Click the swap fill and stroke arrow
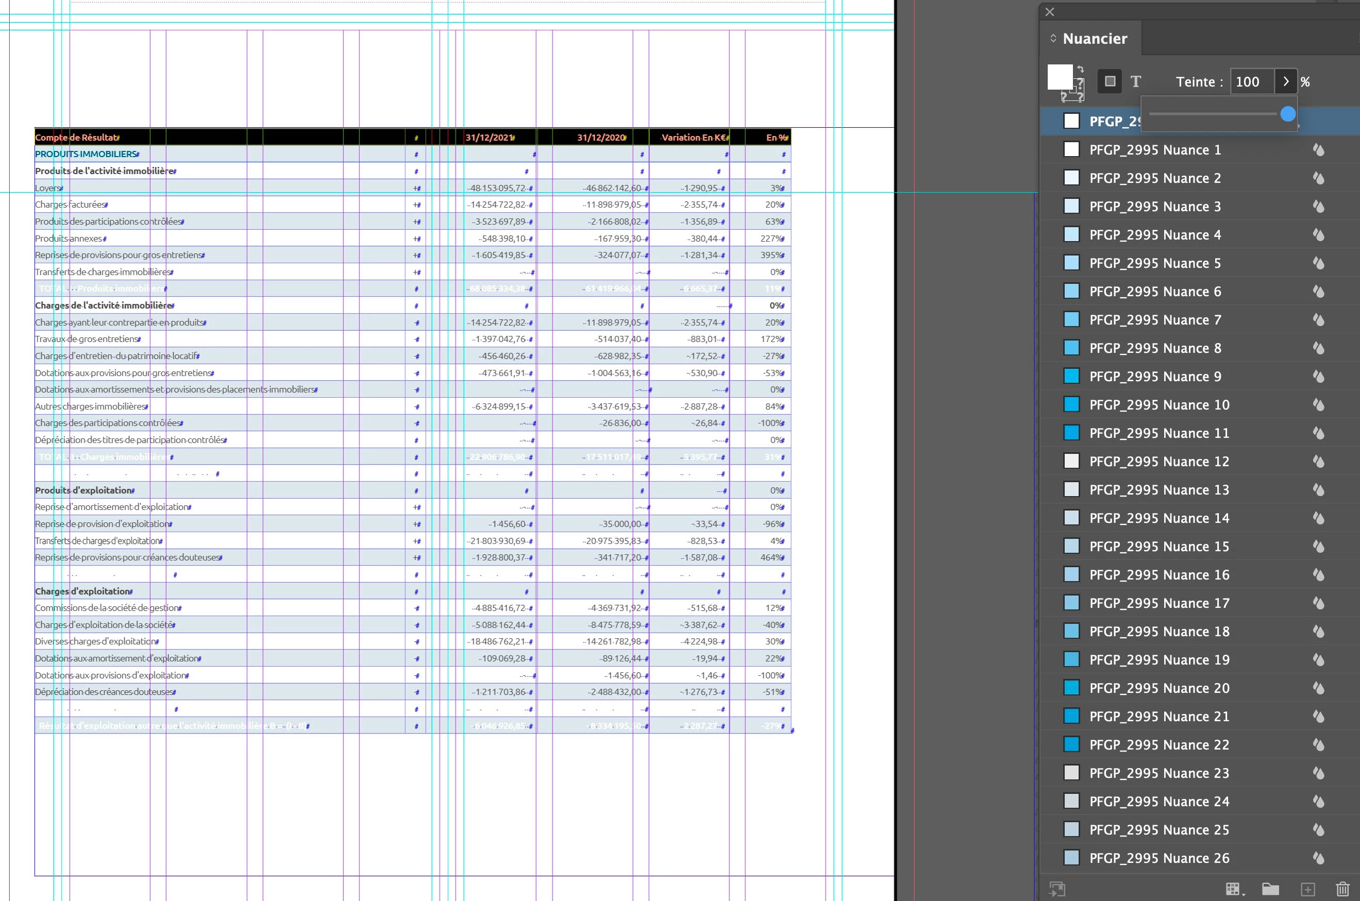The height and width of the screenshot is (901, 1360). (x=1081, y=69)
